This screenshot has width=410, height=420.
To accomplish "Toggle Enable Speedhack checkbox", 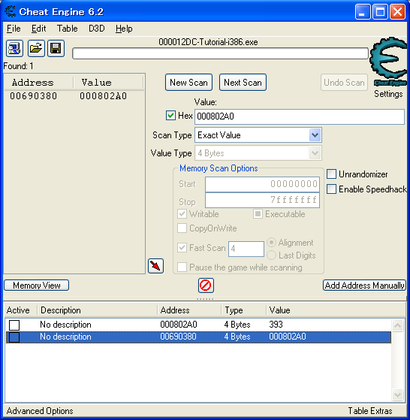I will click(331, 189).
